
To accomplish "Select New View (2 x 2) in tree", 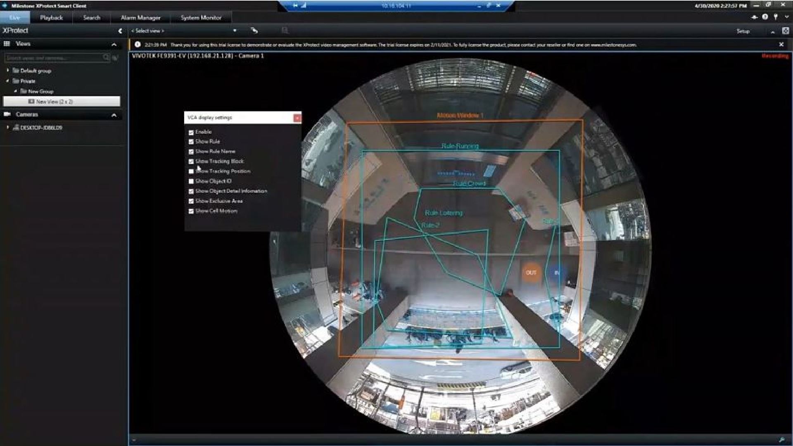I will click(x=62, y=102).
